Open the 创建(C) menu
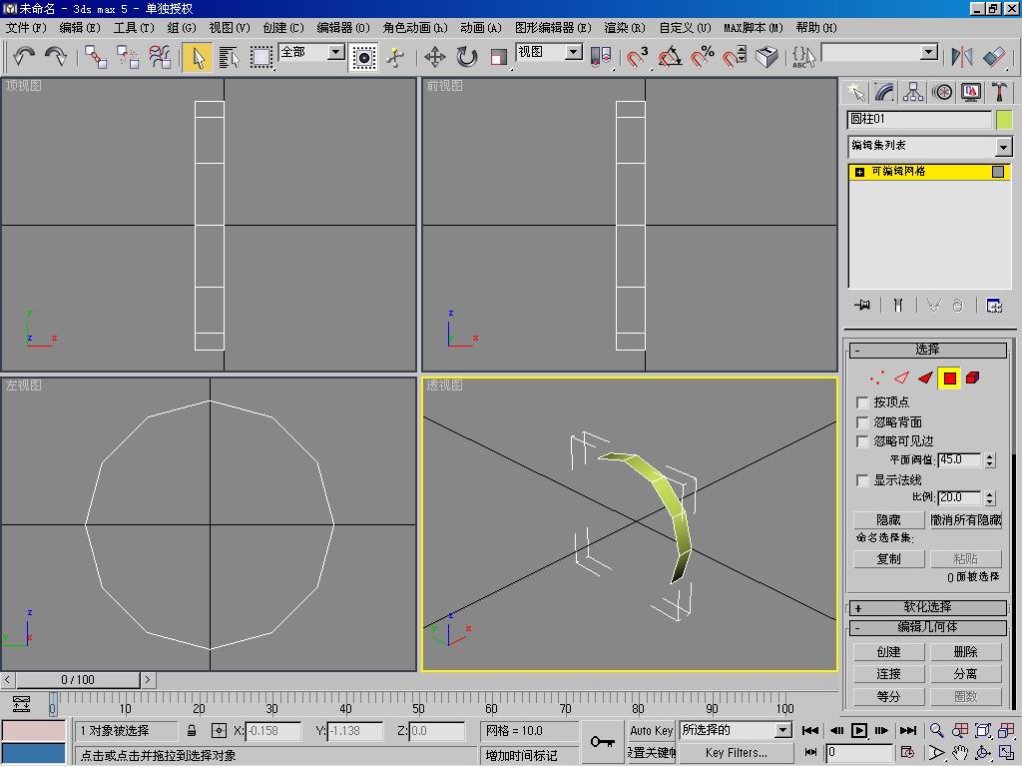This screenshot has width=1022, height=767. [283, 28]
